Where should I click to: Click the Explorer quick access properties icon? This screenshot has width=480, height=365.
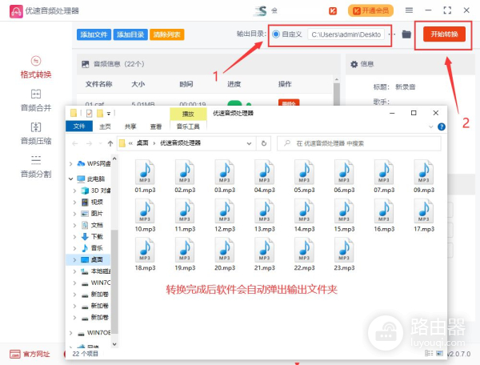tap(89, 114)
